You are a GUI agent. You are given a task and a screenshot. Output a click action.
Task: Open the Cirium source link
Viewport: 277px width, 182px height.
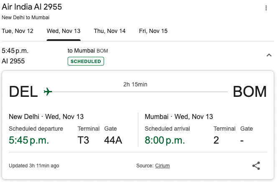point(162,166)
